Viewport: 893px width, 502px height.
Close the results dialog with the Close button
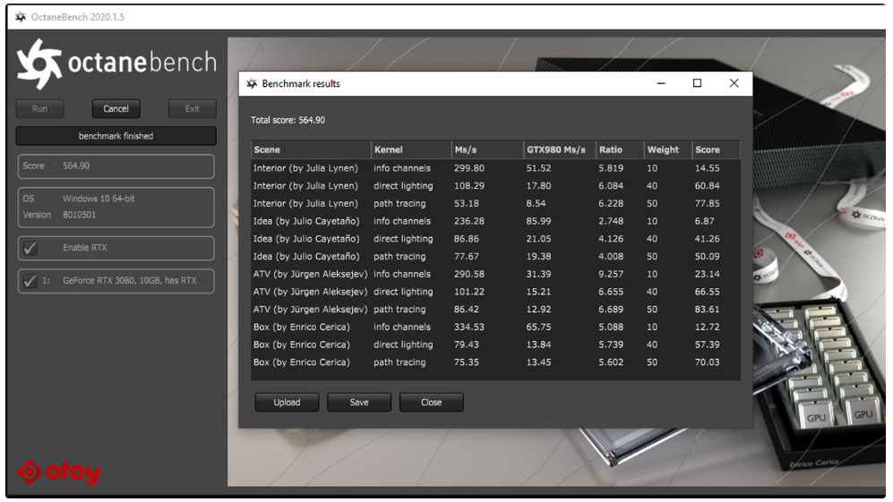[431, 403]
